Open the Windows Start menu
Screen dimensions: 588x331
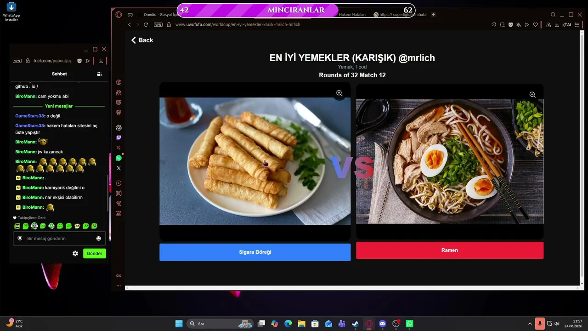tap(179, 324)
